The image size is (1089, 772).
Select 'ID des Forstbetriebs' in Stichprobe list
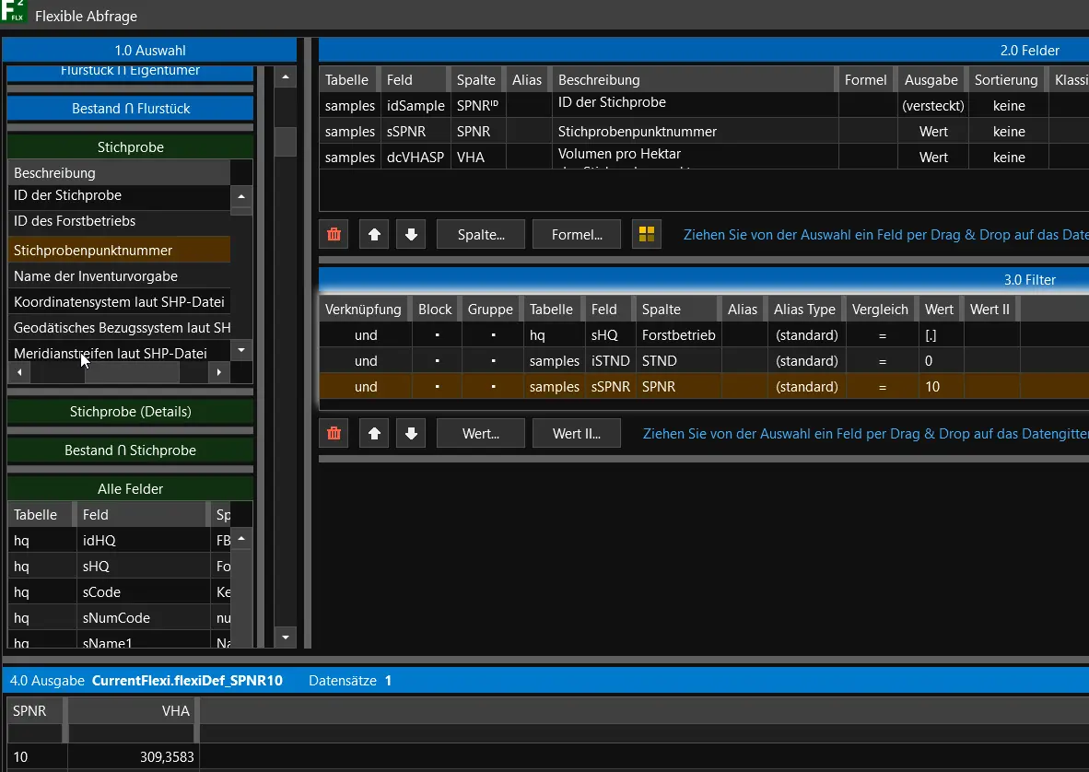coord(75,221)
